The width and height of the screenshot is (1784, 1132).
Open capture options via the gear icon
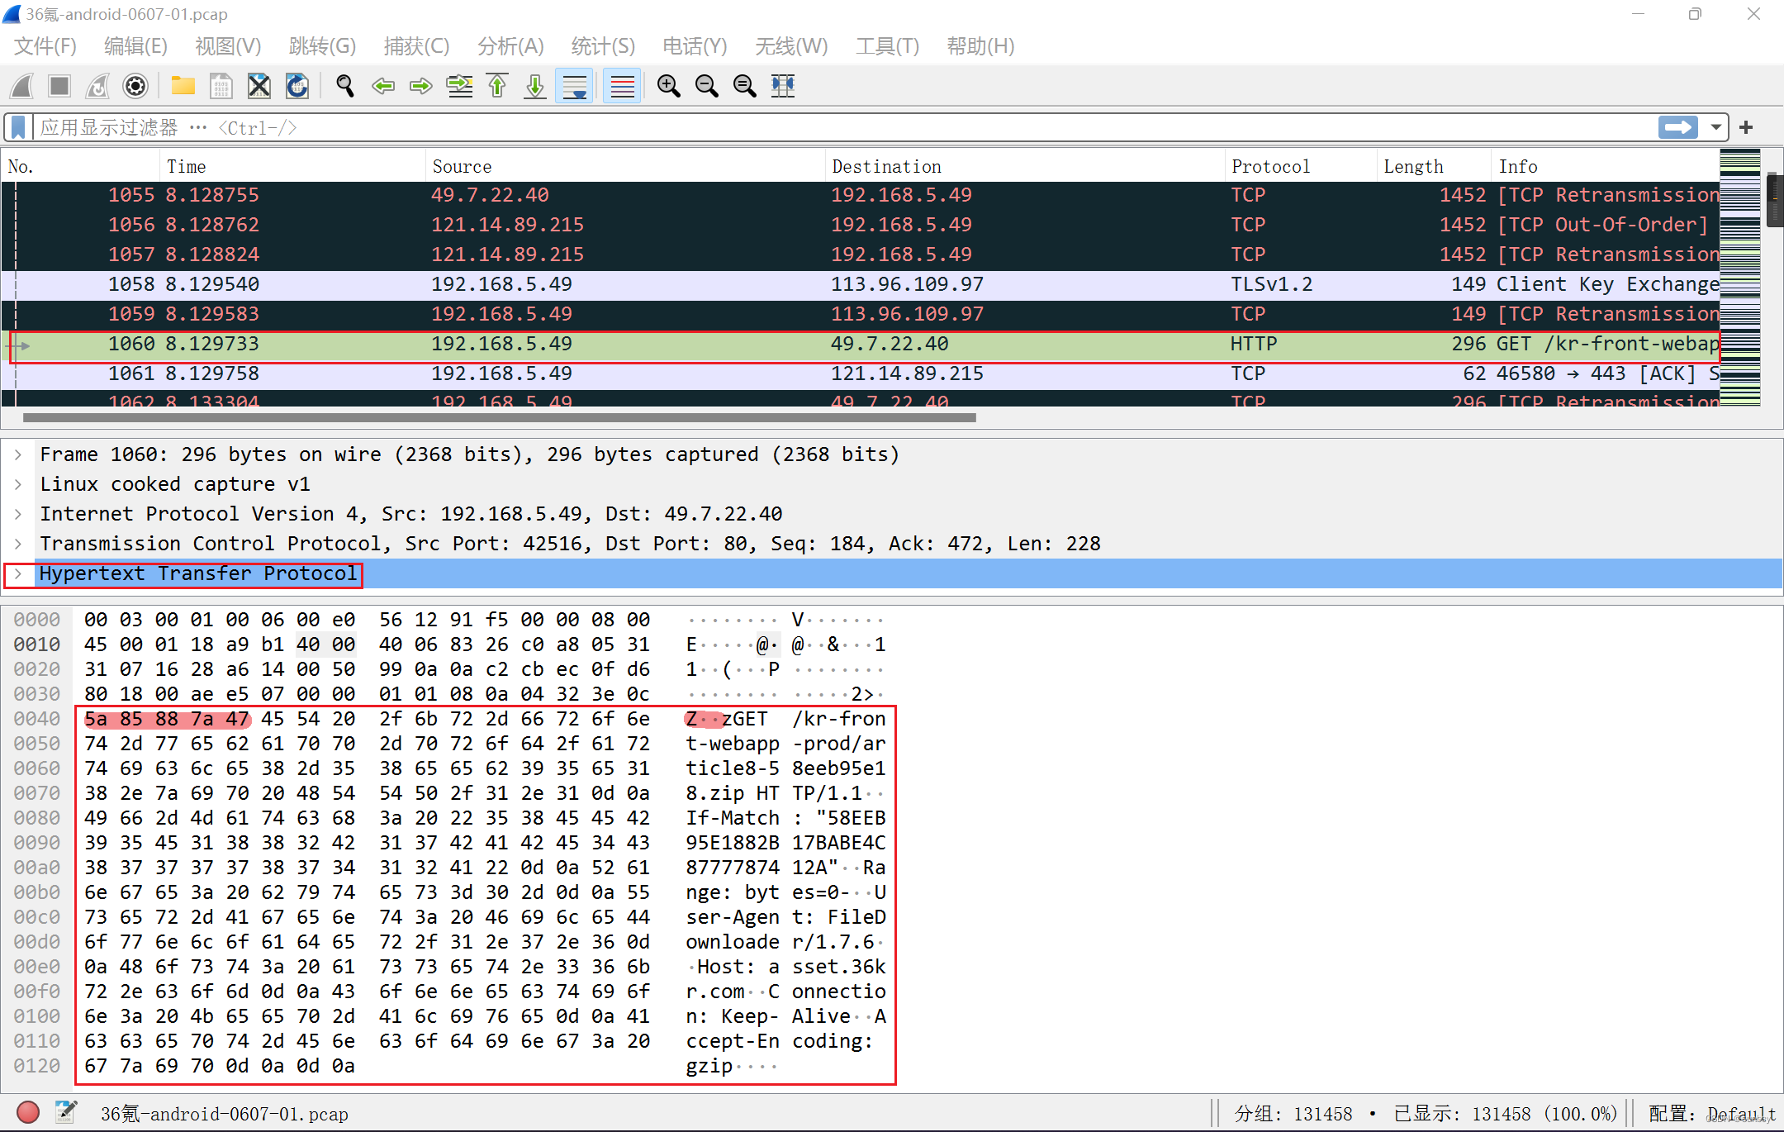coord(135,86)
